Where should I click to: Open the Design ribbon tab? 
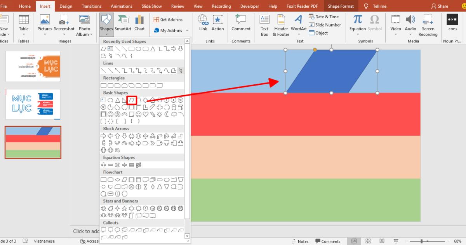pyautogui.click(x=66, y=6)
